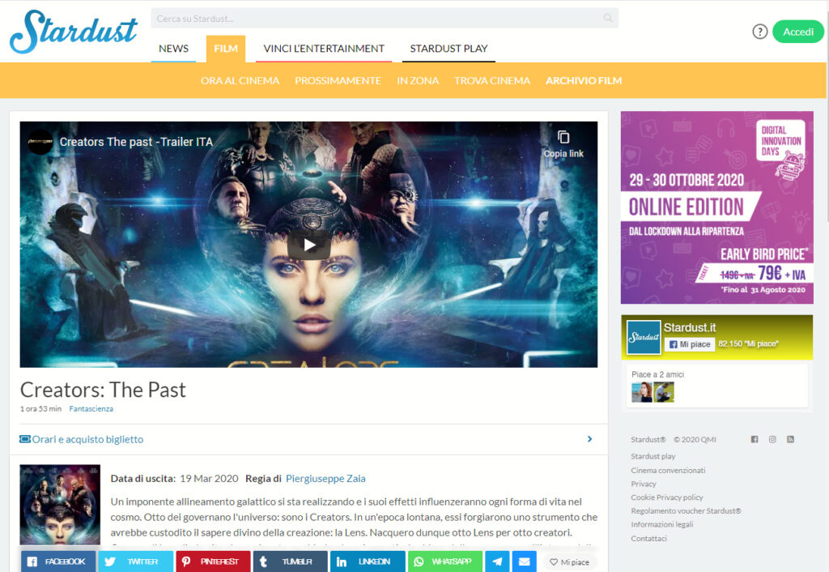This screenshot has height=572, width=829.
Task: Share the page by email icon
Action: pyautogui.click(x=525, y=561)
